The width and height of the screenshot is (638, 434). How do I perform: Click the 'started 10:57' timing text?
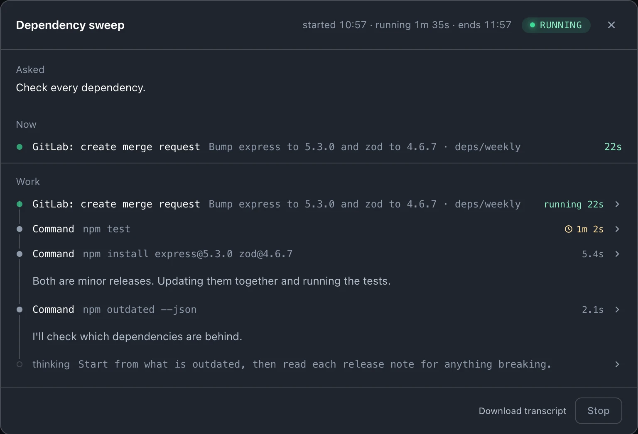tap(334, 25)
